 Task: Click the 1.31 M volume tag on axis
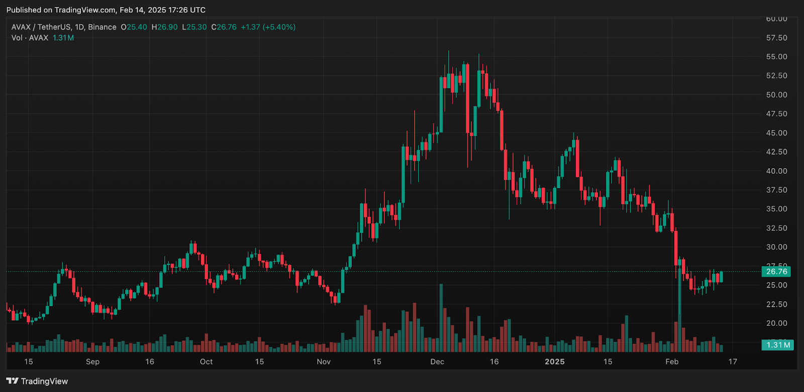coord(777,345)
